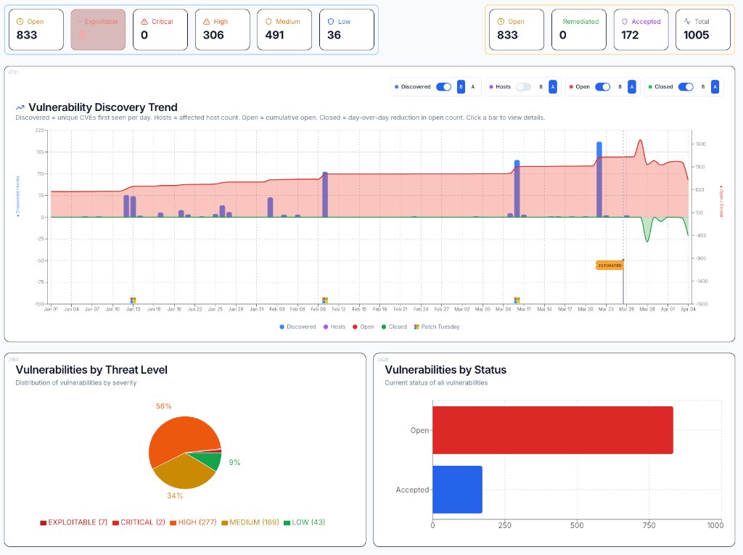Click the red Open legend dot below chart

click(x=355, y=326)
